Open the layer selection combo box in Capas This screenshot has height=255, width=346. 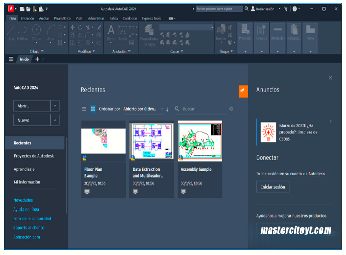pyautogui.click(x=186, y=27)
